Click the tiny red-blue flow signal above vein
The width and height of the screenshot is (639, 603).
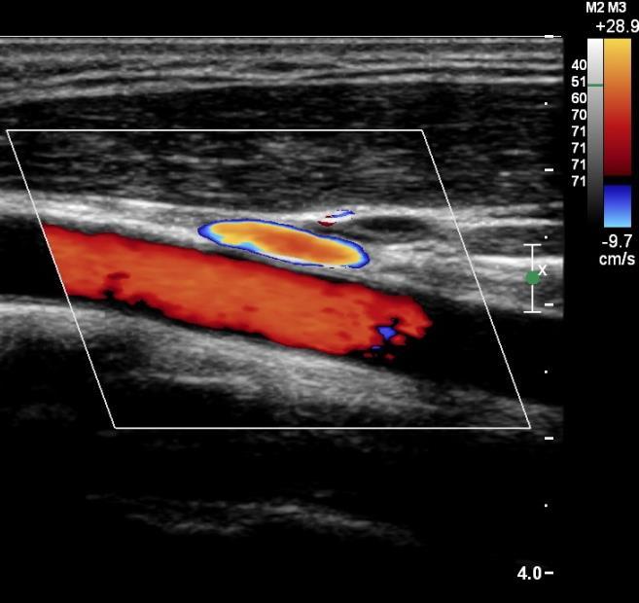coord(337,218)
